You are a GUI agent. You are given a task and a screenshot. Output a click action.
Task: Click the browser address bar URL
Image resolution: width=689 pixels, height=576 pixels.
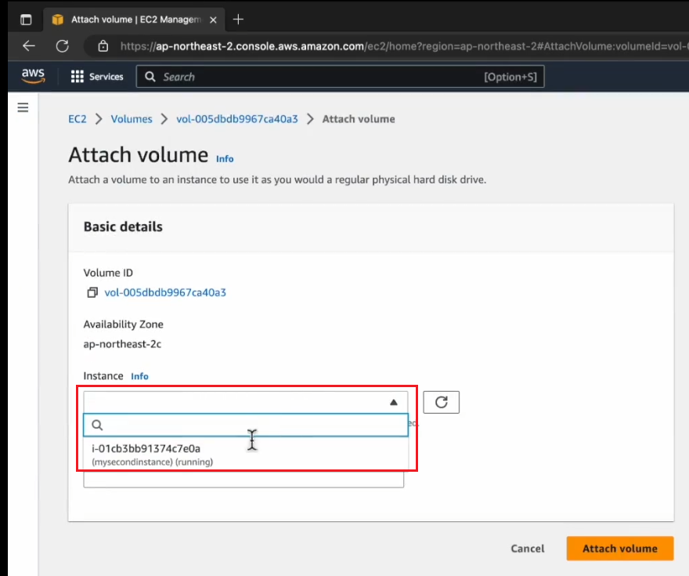[403, 46]
